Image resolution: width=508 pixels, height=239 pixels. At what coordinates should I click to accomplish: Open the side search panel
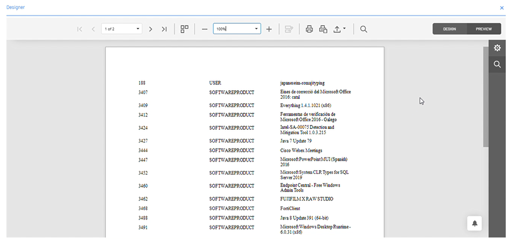pos(497,64)
